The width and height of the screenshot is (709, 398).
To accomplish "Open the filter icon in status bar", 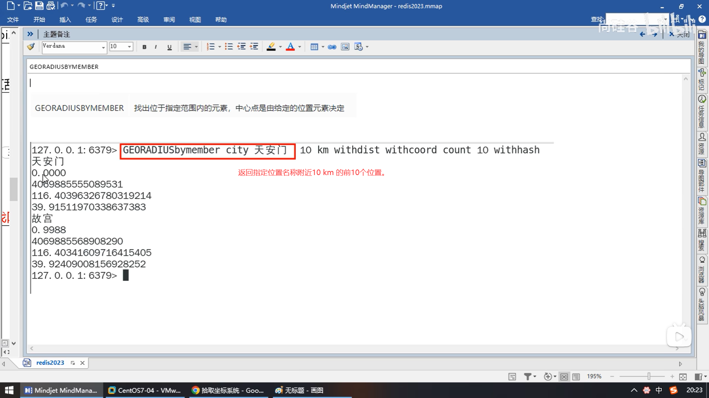I will tap(528, 377).
